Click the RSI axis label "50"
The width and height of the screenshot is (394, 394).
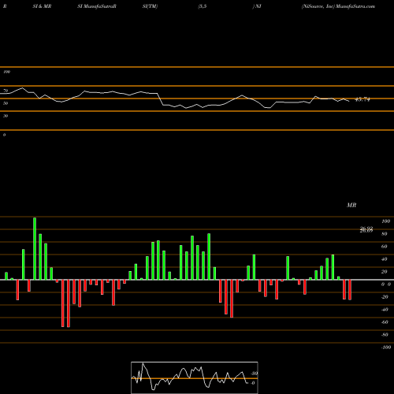[6, 103]
